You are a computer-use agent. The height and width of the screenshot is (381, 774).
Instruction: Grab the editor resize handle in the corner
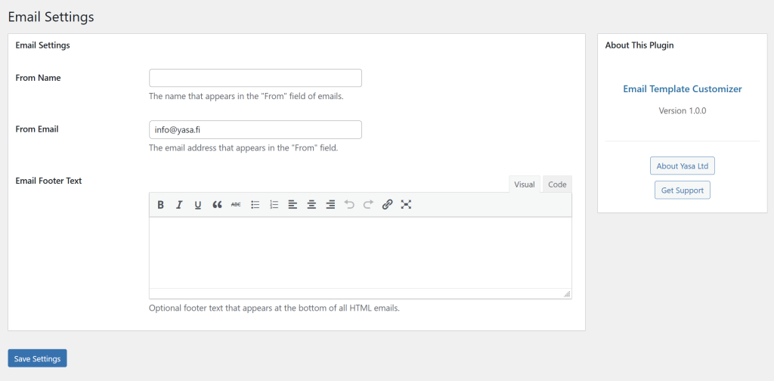tap(567, 293)
